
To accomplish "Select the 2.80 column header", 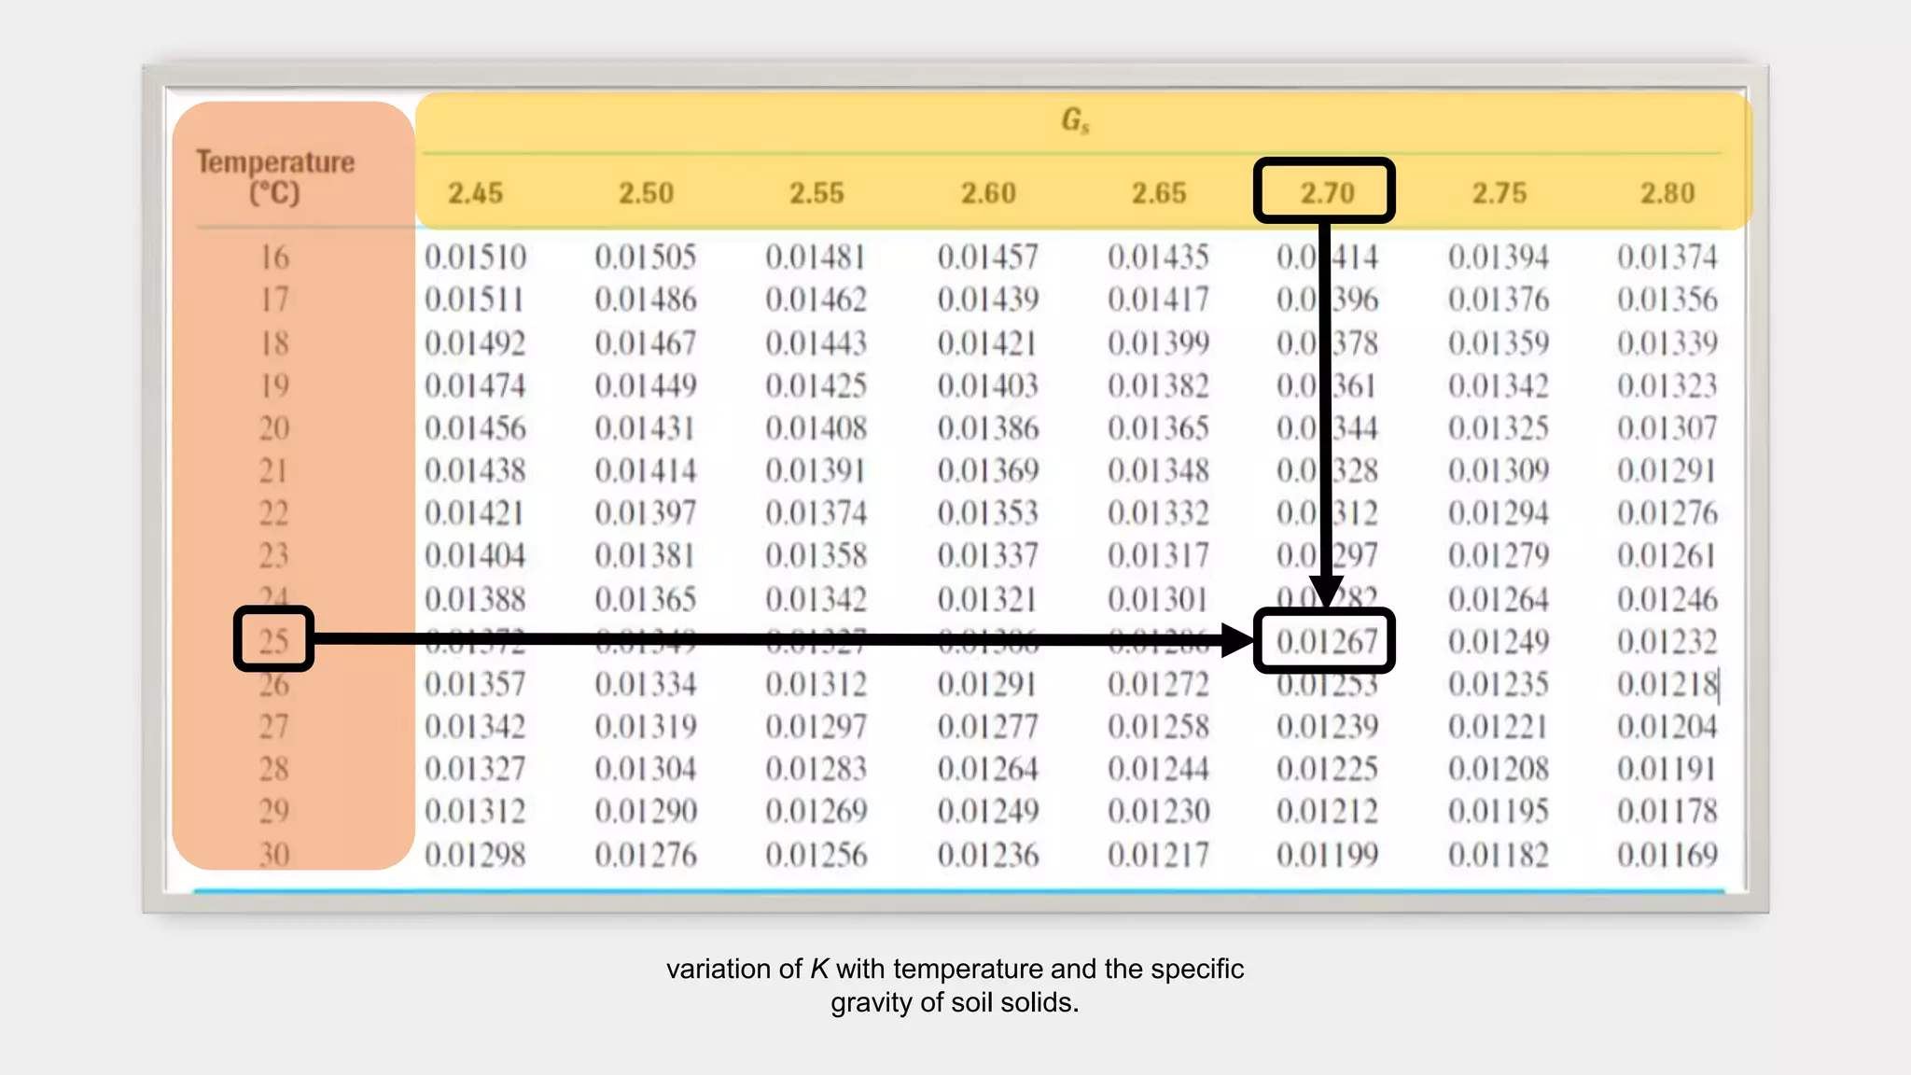I will [1667, 193].
